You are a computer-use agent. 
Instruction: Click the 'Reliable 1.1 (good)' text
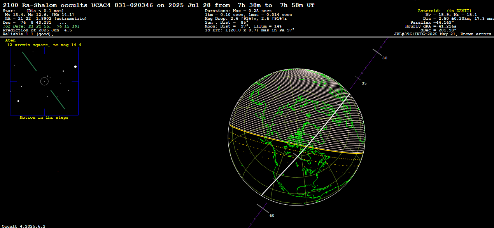point(28,34)
